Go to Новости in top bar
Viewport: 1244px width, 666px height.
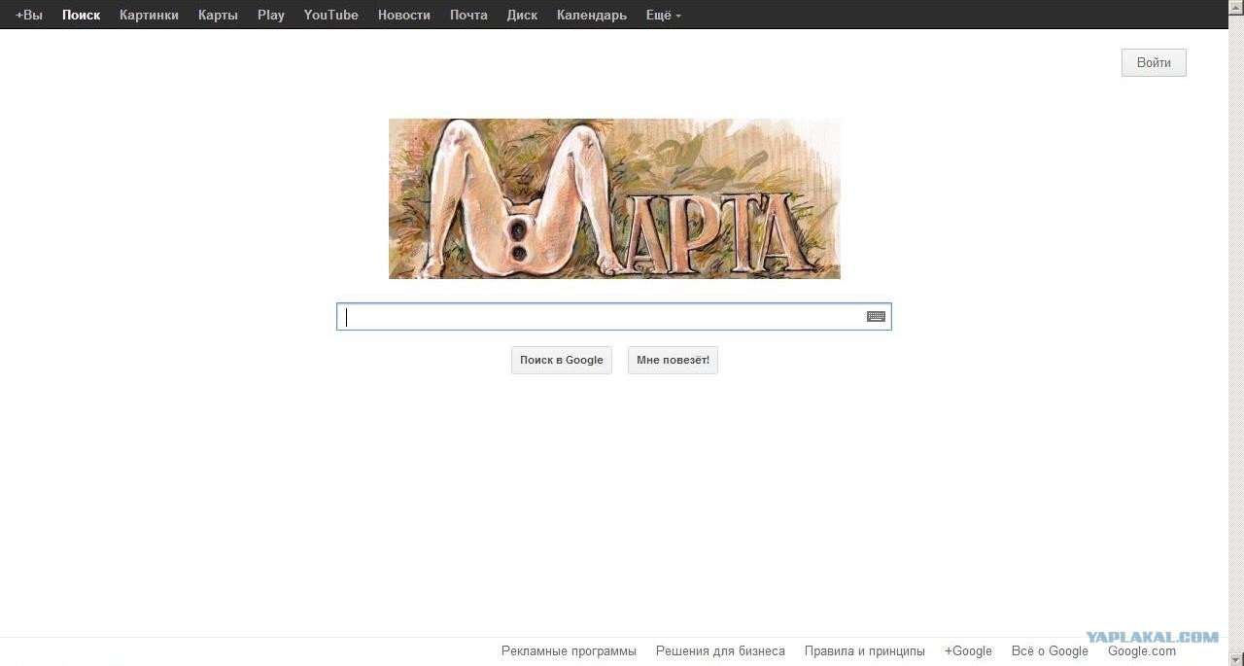[404, 15]
